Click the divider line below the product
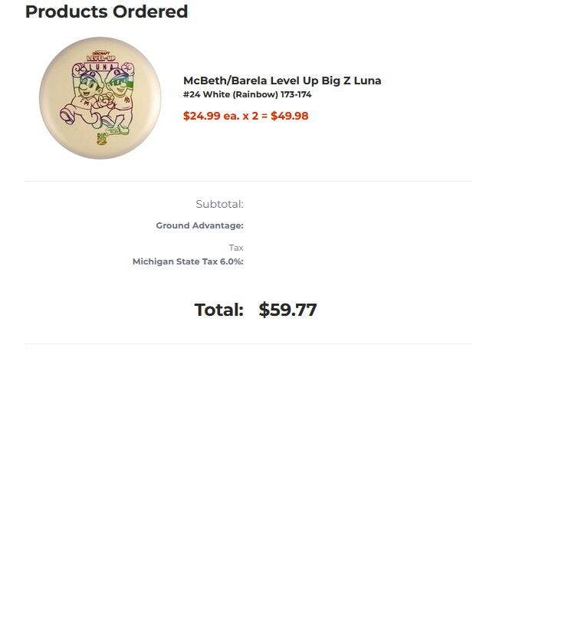 tap(248, 181)
